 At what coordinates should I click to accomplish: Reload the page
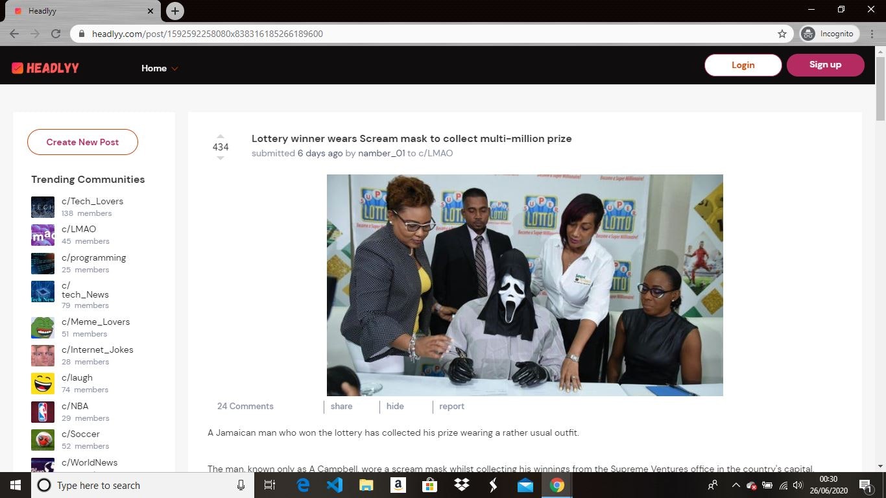[x=56, y=34]
